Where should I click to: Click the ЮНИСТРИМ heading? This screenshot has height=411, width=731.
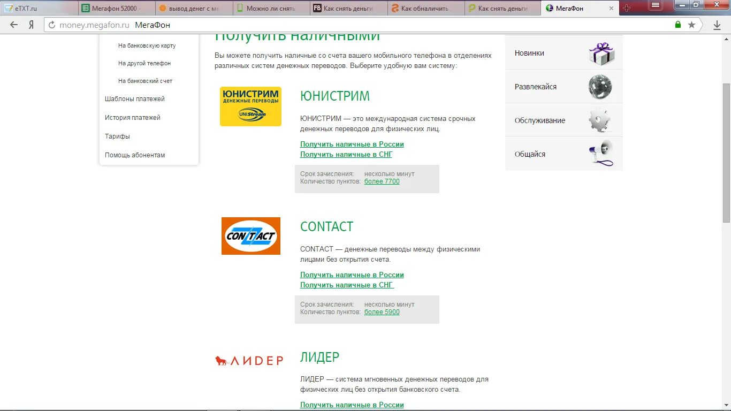[335, 96]
